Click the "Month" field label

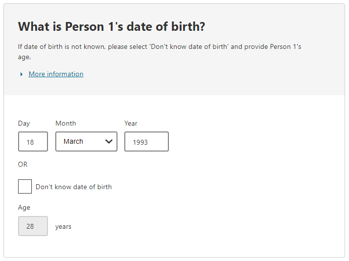pyautogui.click(x=66, y=124)
